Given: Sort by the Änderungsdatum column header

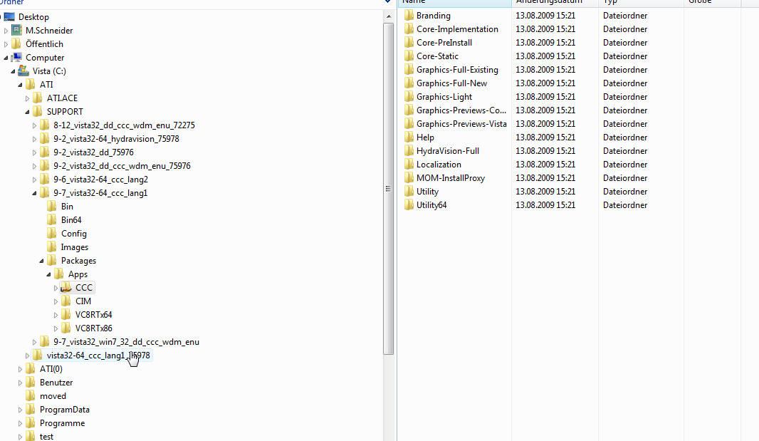Looking at the screenshot, I should point(555,2).
